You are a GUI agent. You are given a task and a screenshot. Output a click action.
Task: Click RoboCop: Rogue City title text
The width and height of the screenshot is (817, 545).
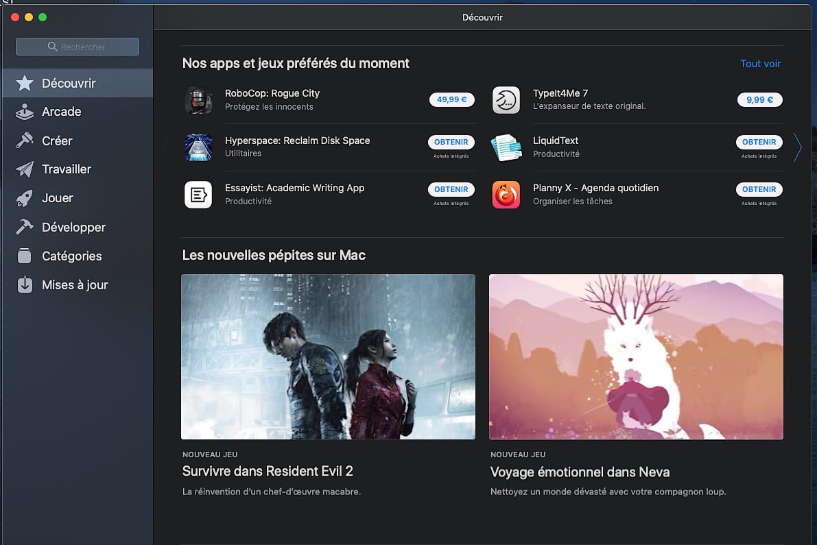click(272, 93)
